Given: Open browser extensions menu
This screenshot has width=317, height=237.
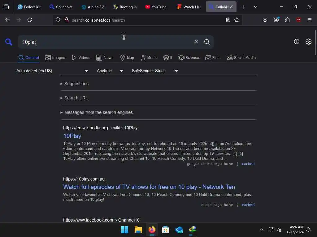Looking at the screenshot, I should pyautogui.click(x=287, y=20).
